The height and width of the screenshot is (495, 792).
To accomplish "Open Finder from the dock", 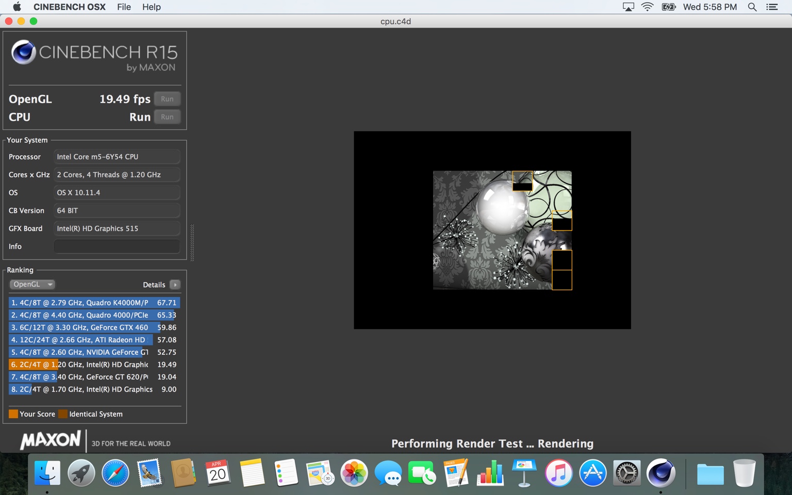I will coord(47,472).
